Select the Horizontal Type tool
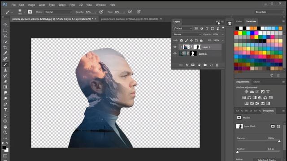This screenshot has height=161, width=287. tap(5, 110)
